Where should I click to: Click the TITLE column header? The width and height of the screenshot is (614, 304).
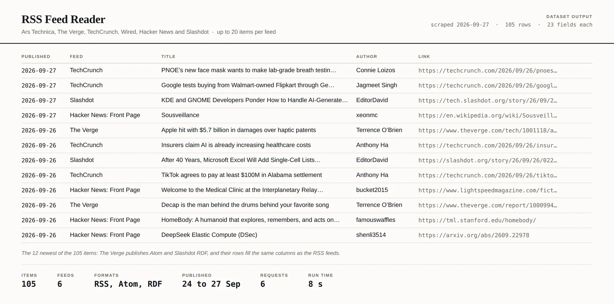tap(168, 57)
